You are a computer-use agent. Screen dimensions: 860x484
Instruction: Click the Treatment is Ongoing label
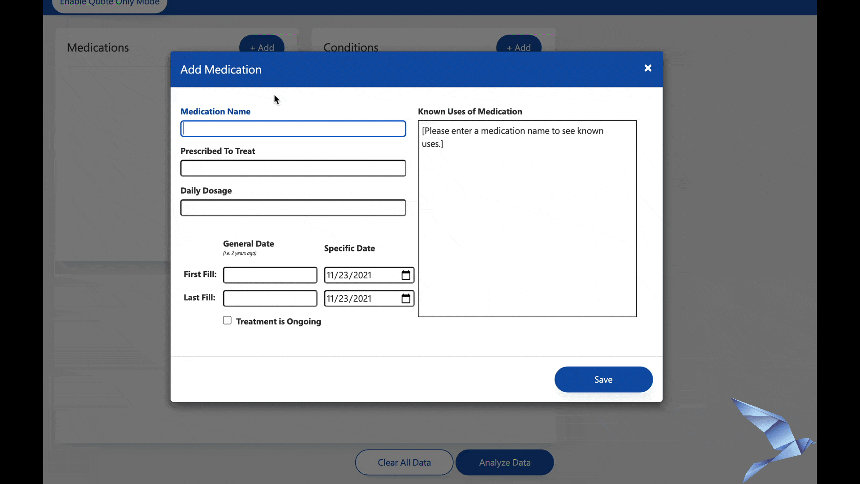(279, 322)
